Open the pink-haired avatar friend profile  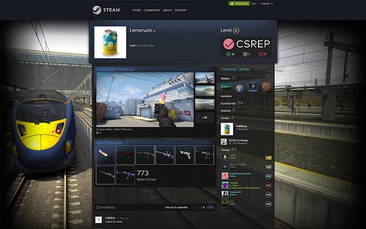(225, 176)
